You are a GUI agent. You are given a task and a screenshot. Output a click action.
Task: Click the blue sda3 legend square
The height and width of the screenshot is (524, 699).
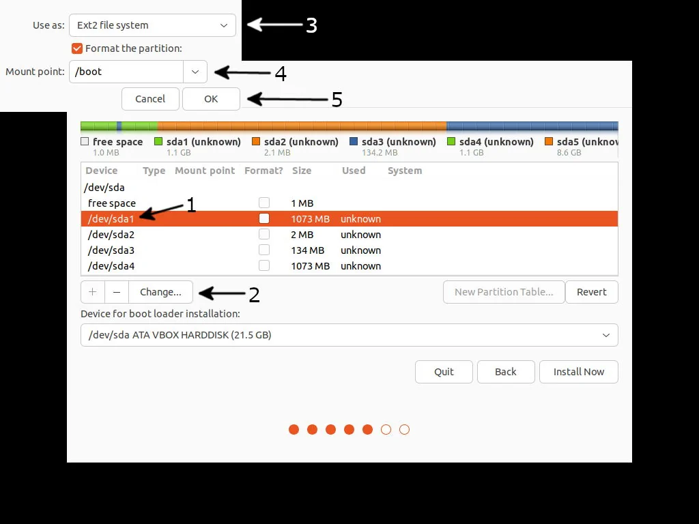(x=355, y=141)
